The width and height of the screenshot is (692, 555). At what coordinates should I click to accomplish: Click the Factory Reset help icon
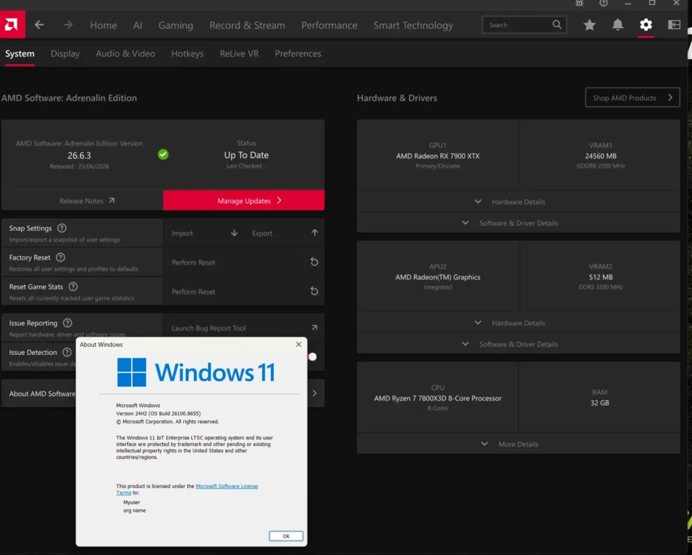tap(60, 258)
